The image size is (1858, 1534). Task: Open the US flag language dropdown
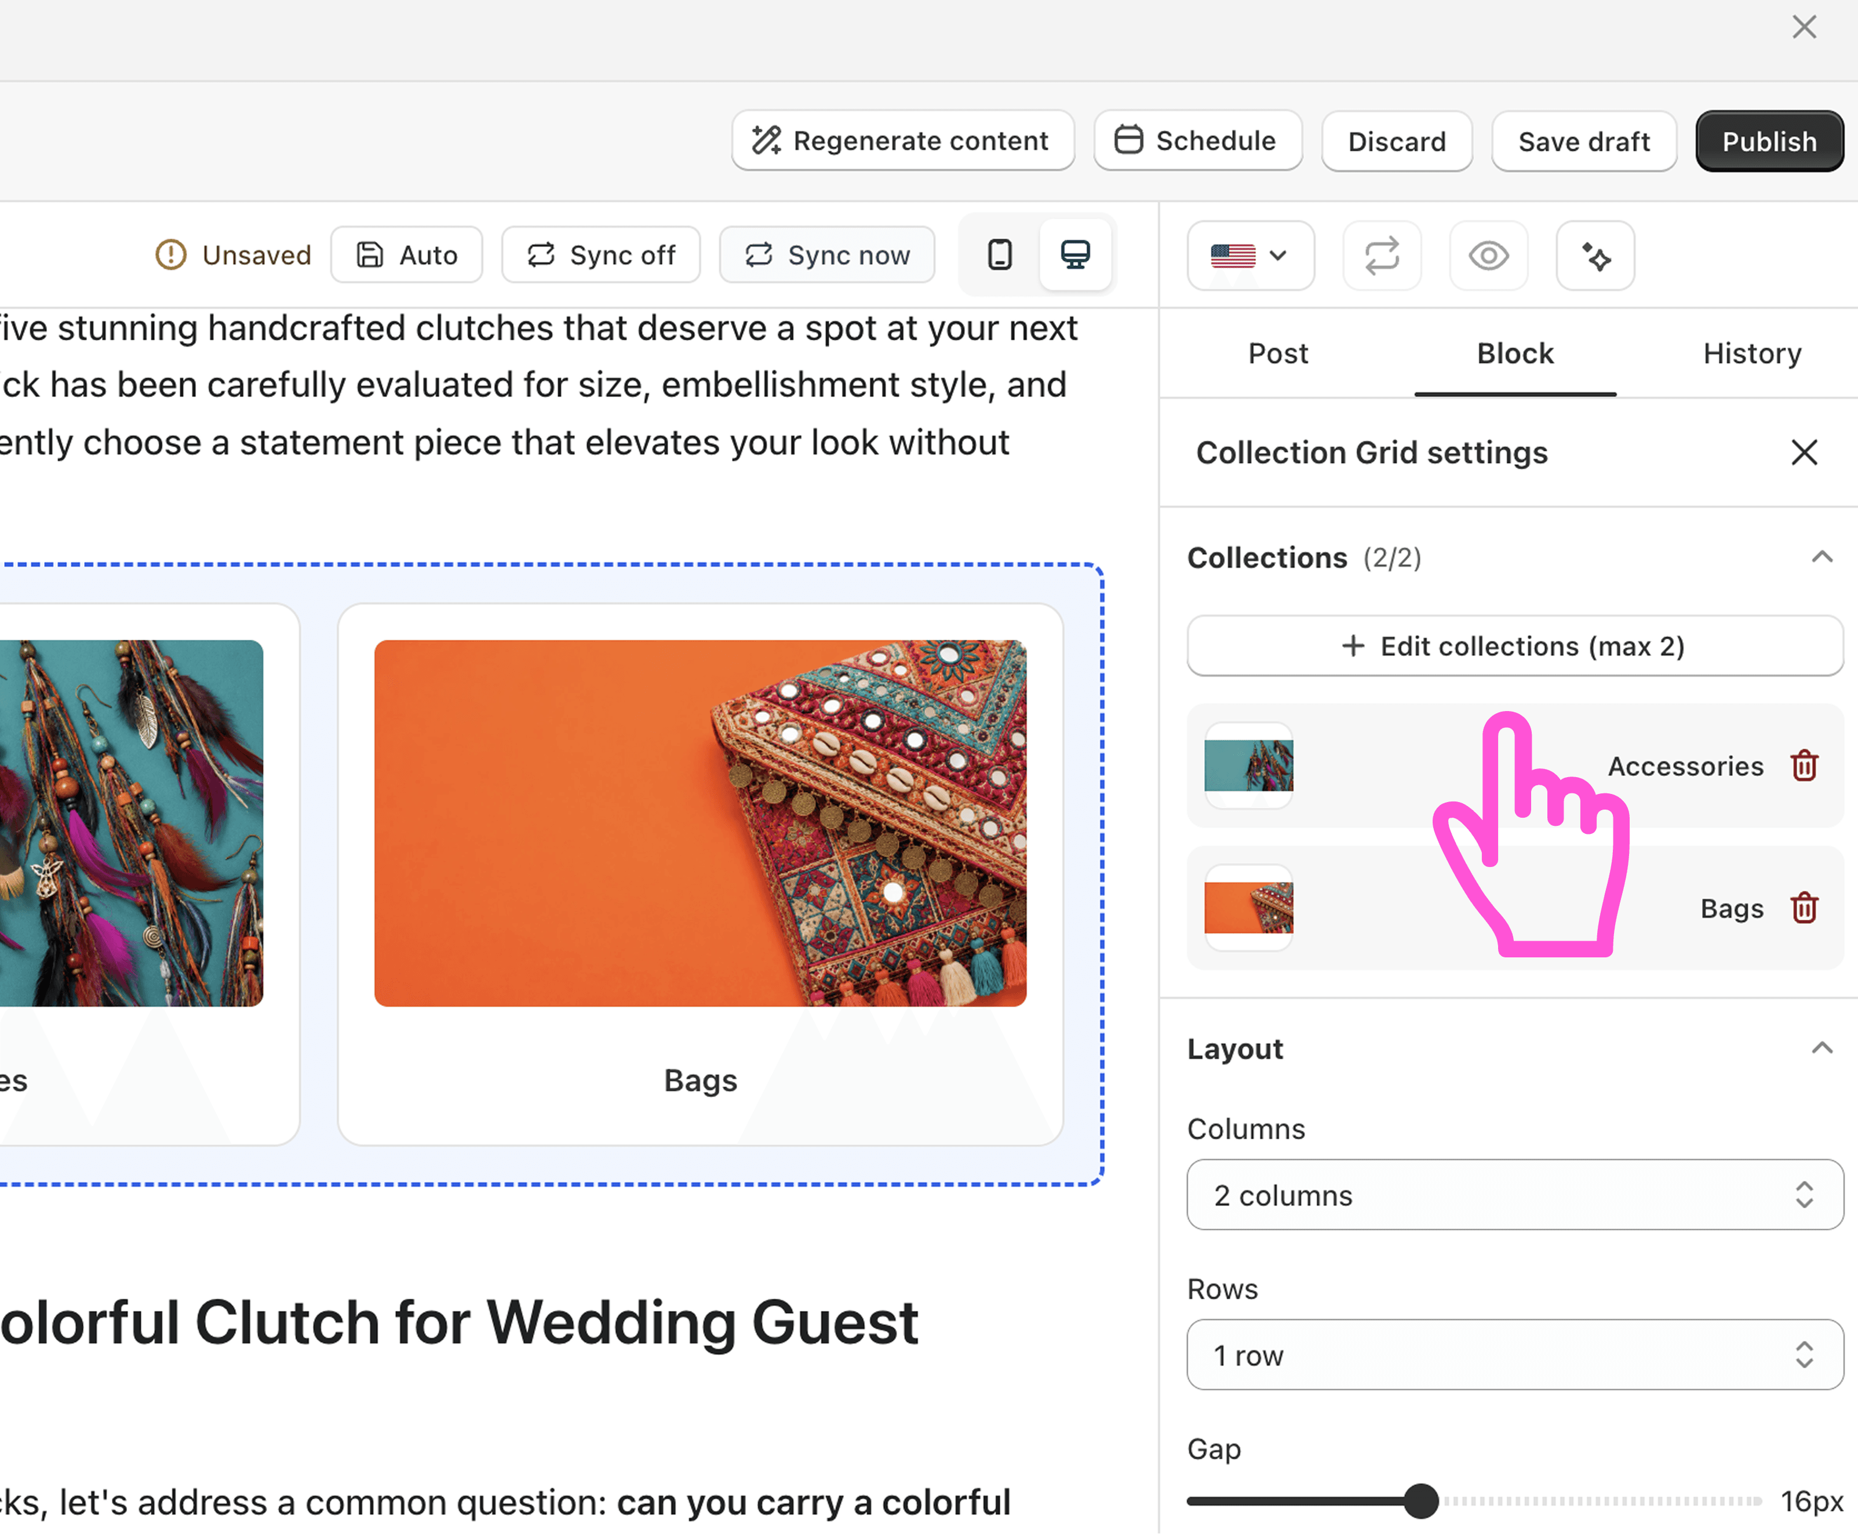click(1250, 256)
